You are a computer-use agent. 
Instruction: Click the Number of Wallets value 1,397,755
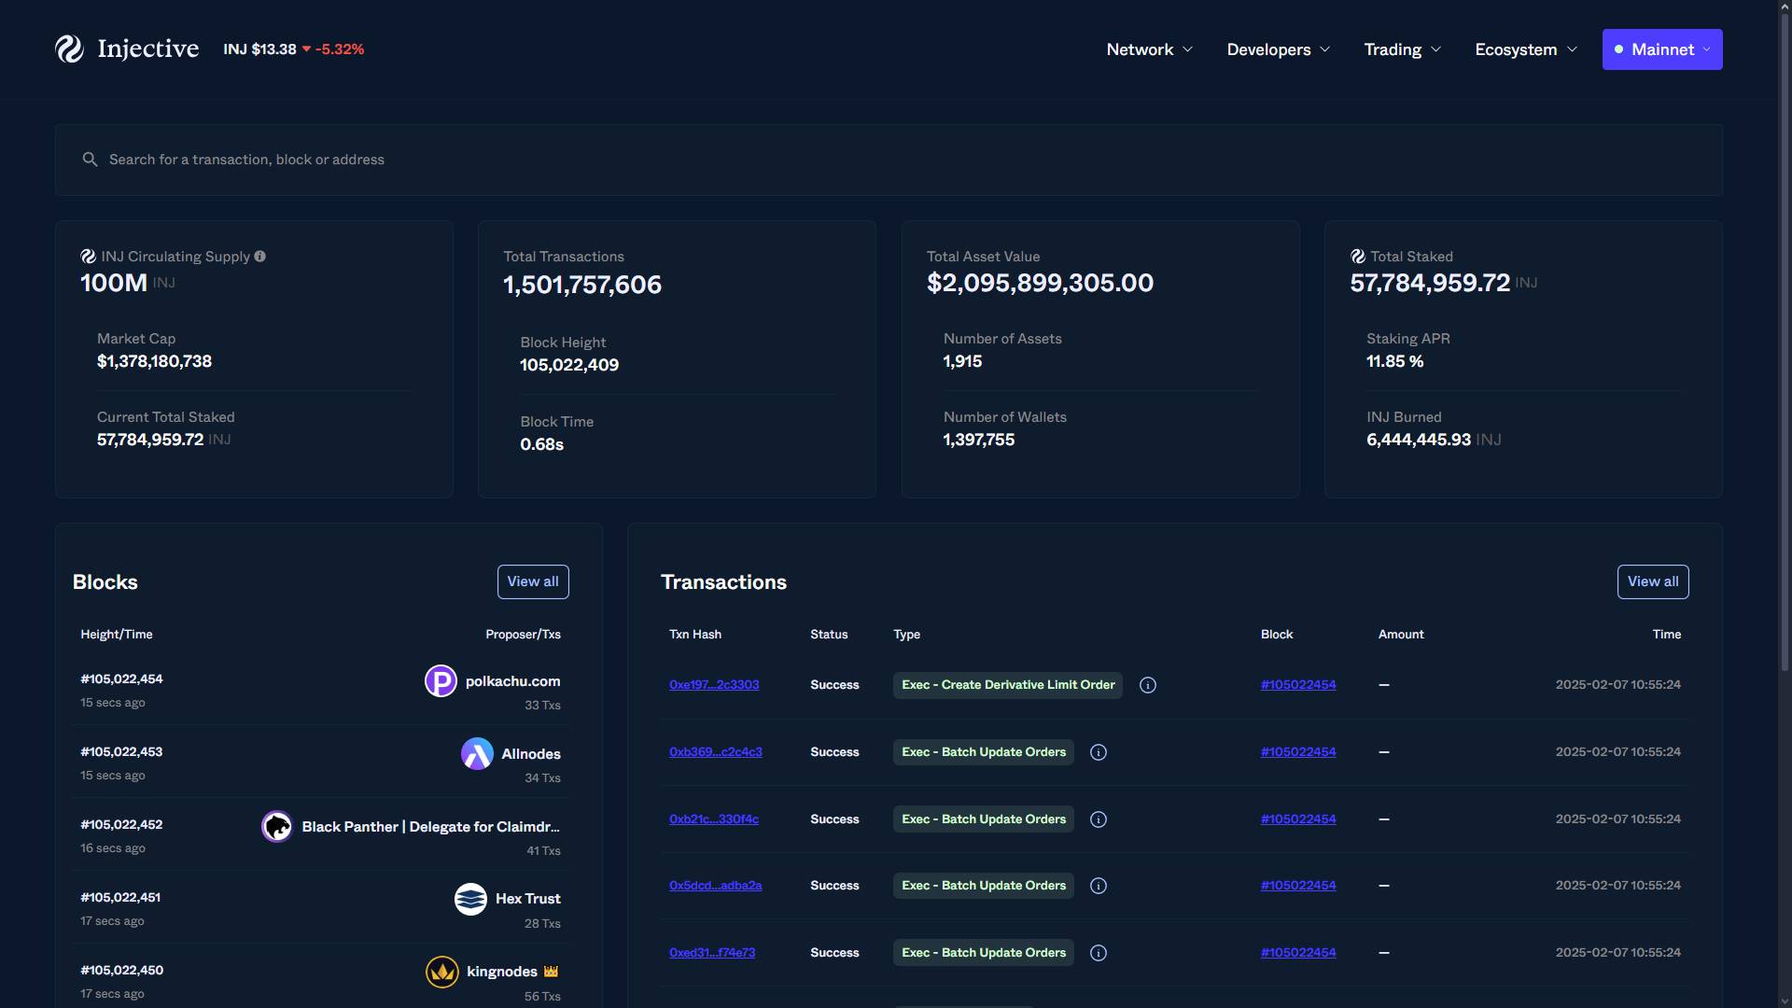tap(978, 440)
